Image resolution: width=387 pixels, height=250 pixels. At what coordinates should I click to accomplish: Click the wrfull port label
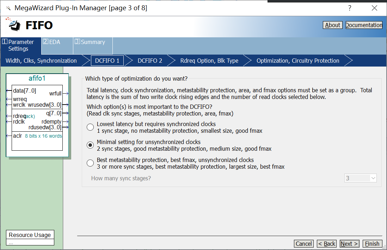click(55, 93)
